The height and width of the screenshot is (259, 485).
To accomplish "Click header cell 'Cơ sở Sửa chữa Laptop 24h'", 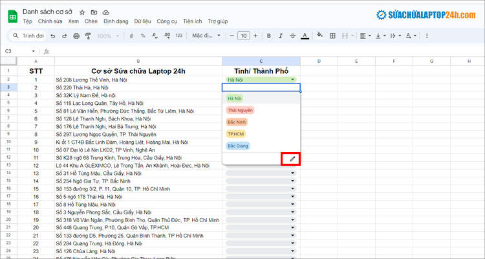I will 138,71.
